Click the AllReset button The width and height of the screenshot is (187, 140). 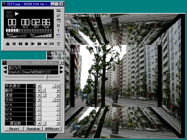point(52,129)
